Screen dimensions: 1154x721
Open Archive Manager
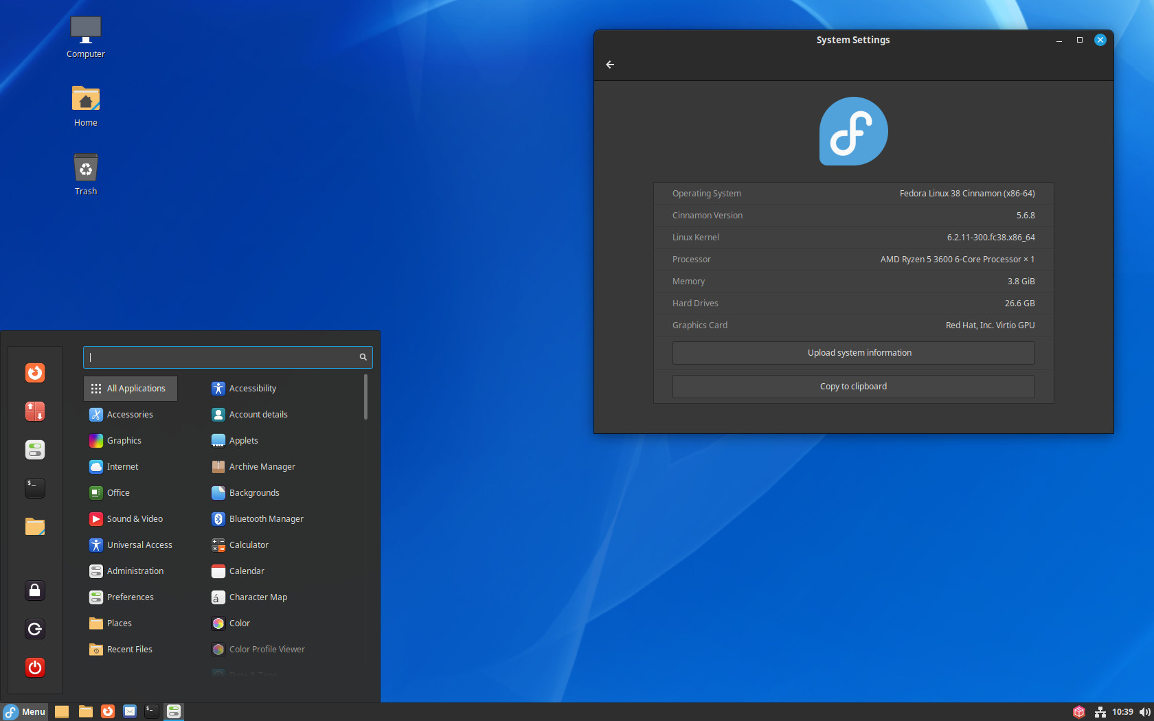coord(253,467)
